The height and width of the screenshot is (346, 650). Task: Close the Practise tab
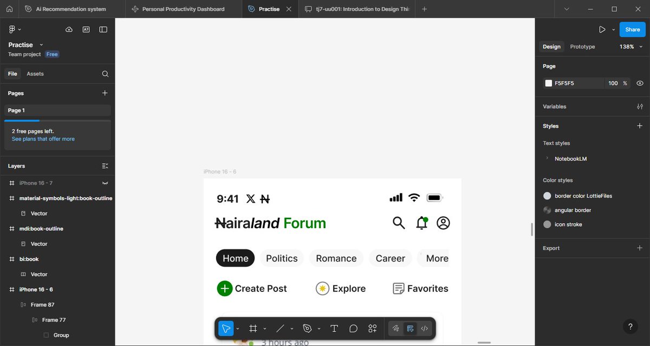pos(289,9)
